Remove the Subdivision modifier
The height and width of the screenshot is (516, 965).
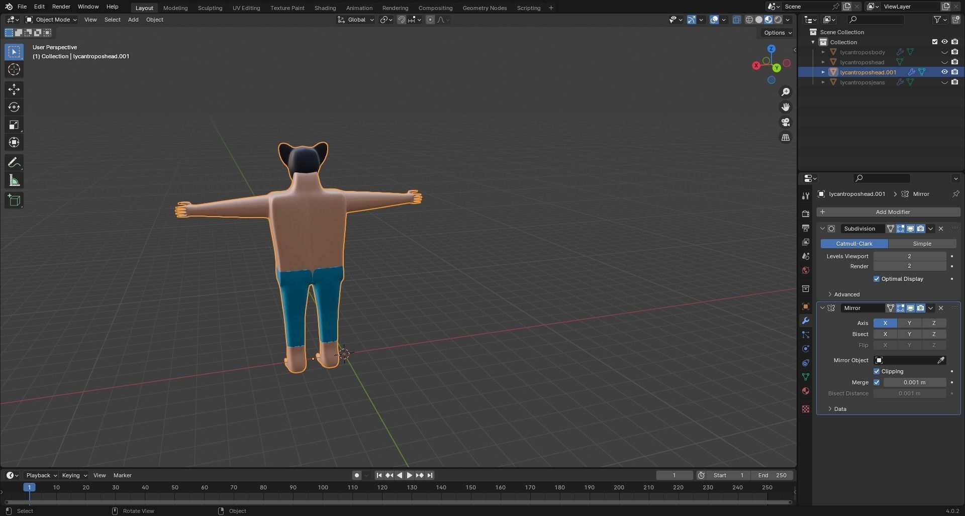tap(941, 229)
